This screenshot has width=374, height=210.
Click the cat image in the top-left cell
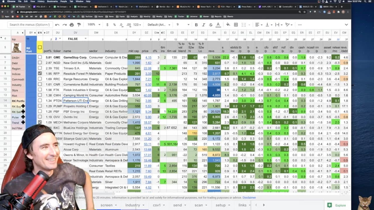[16, 47]
